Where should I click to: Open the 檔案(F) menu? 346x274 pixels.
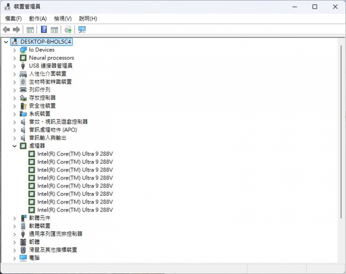[x=14, y=19]
